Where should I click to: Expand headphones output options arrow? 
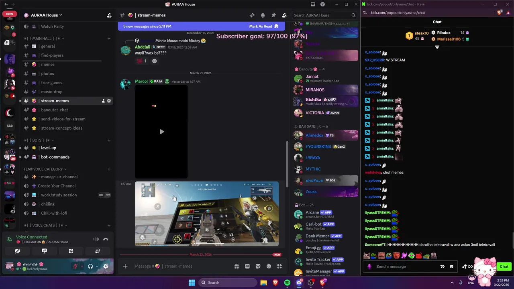pyautogui.click(x=97, y=266)
